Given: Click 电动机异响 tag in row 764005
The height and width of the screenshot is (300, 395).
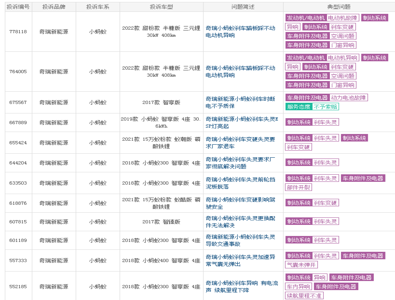Looking at the screenshot, I should 342,58.
